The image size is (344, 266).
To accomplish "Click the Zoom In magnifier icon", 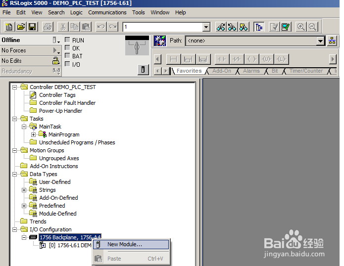I will coord(301,27).
